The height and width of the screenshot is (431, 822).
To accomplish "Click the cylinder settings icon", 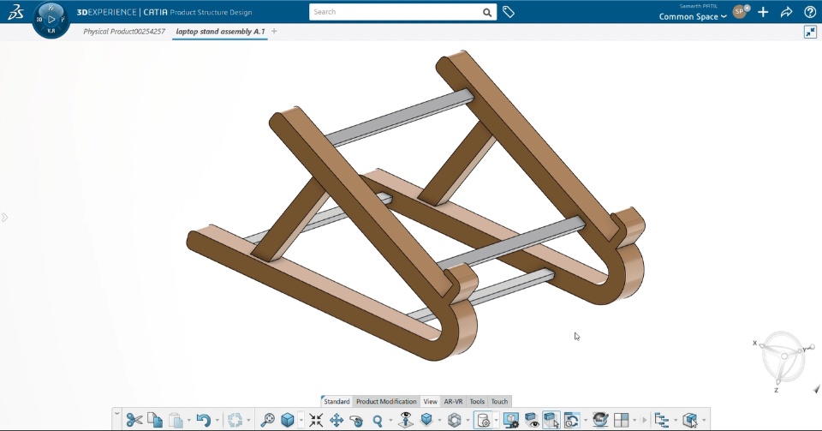I will click(x=483, y=420).
